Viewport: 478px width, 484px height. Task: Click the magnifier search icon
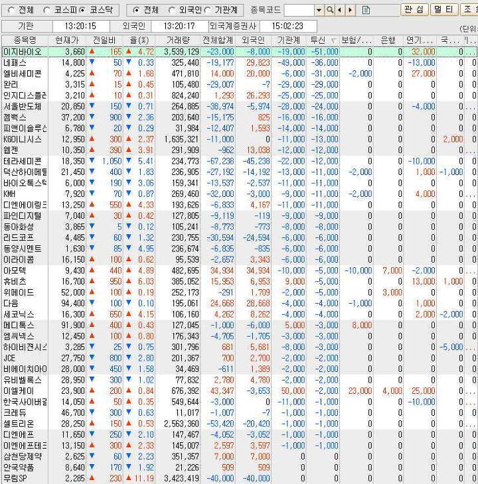(330, 11)
